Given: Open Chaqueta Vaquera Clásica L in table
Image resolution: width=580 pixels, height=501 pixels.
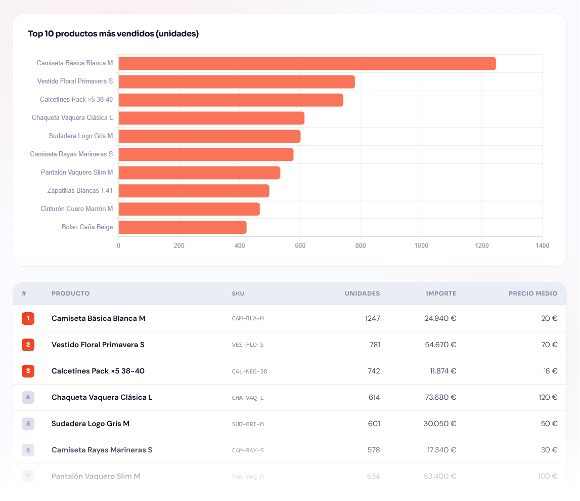Looking at the screenshot, I should tap(102, 397).
